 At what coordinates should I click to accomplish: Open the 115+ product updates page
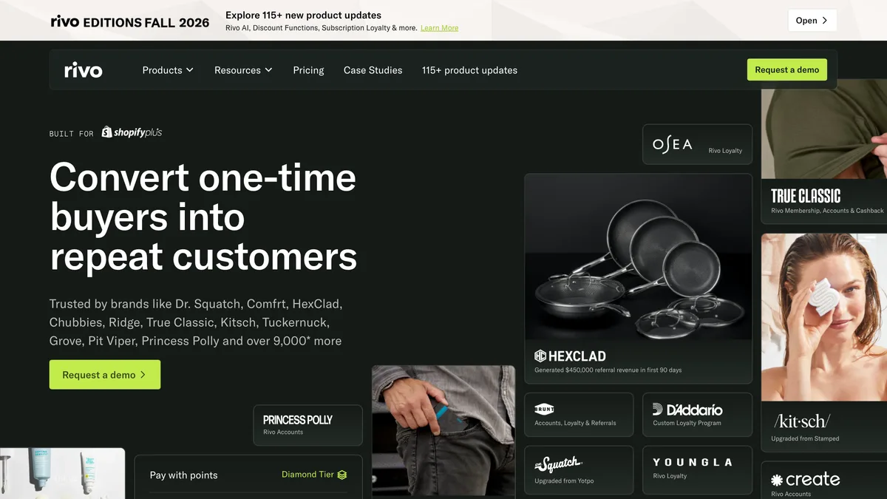click(469, 70)
